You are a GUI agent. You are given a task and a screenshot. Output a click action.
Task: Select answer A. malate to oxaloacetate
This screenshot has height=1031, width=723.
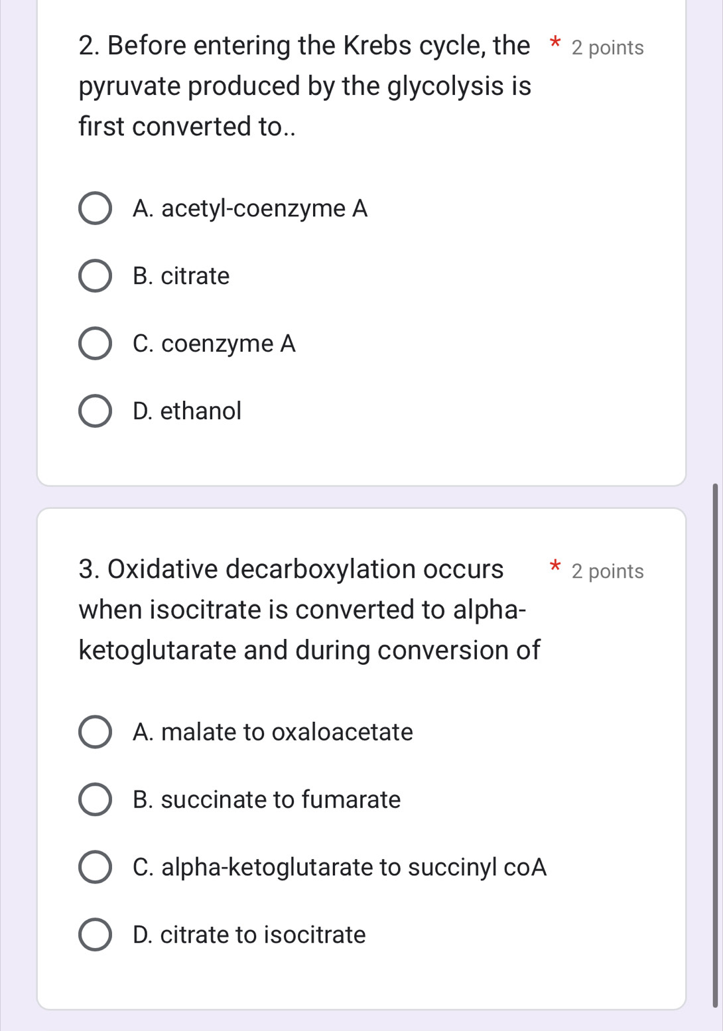pyautogui.click(x=95, y=732)
